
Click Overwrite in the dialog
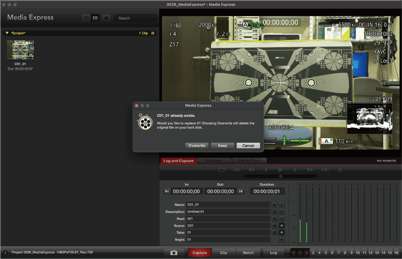tap(196, 145)
